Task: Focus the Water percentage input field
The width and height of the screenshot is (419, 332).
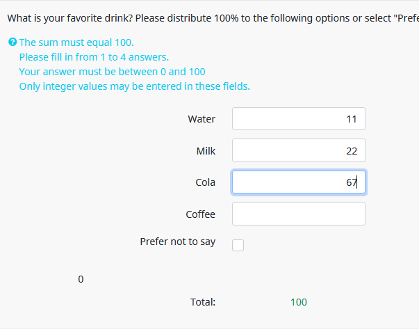Action: coord(298,119)
